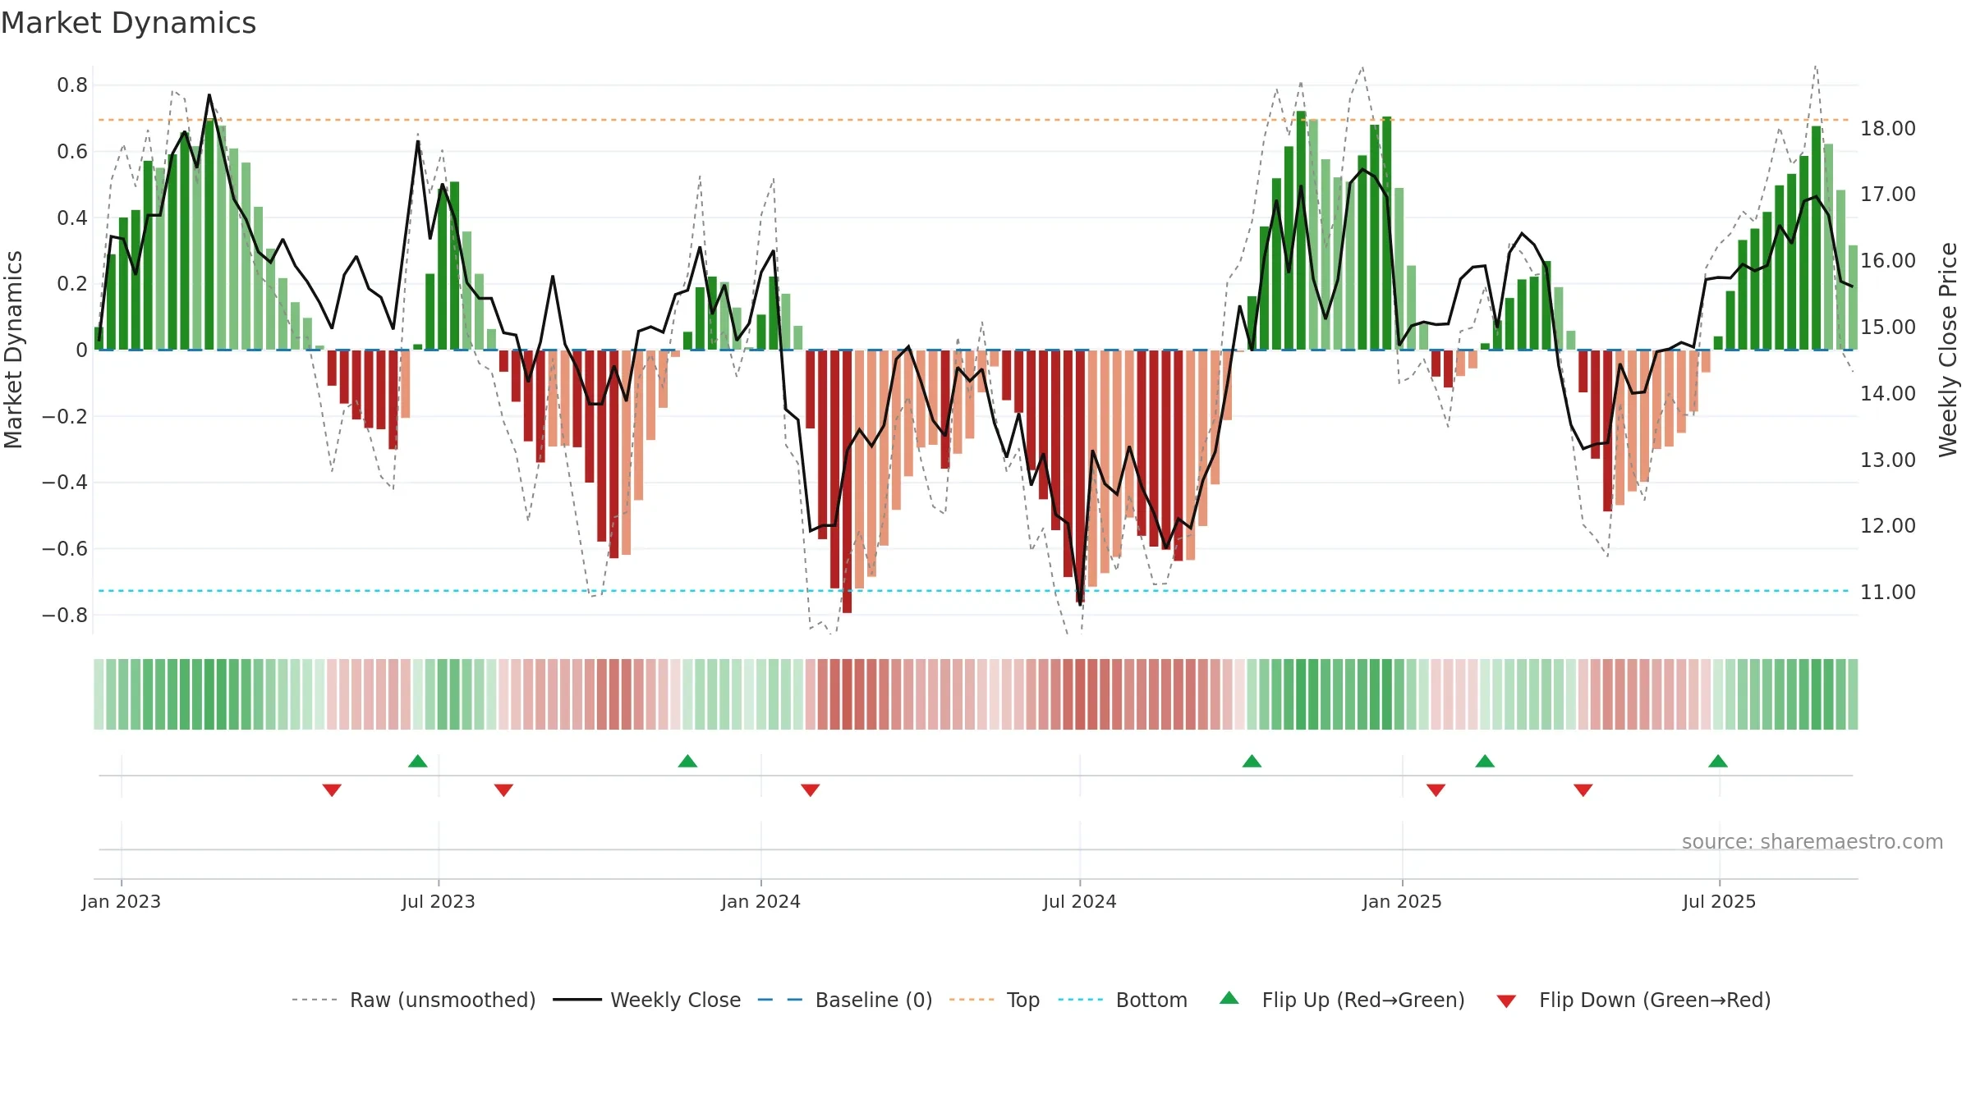Select the flip-down marker just after Jan 2025

point(1436,790)
